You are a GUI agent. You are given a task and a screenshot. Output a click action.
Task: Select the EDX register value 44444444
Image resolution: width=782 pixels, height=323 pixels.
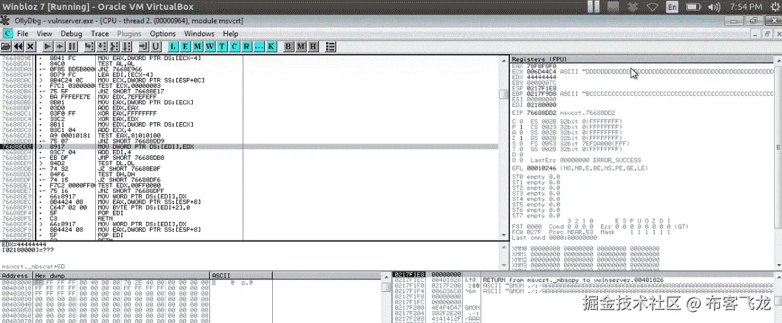(x=541, y=77)
